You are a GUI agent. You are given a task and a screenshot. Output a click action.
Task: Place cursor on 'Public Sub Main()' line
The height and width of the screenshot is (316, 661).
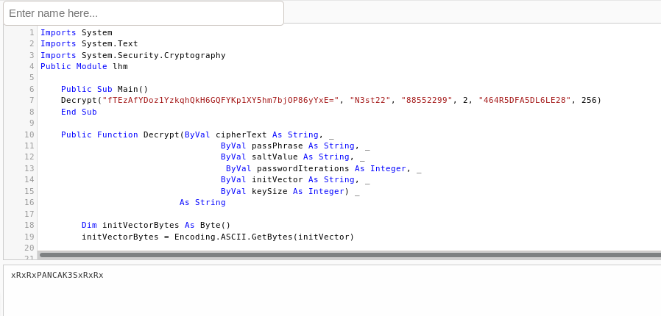tap(105, 89)
